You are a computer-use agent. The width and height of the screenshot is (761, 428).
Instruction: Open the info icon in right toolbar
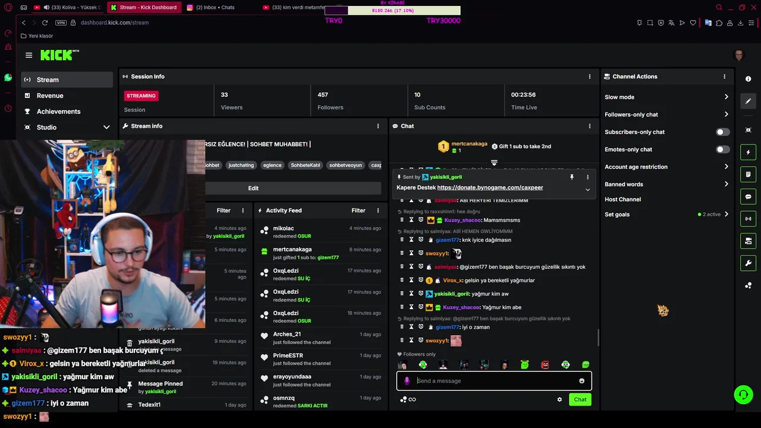coord(748,79)
